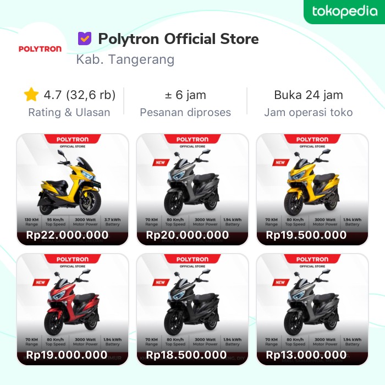Click the NEW badge on the Rp19.500.000 scooter
Screen dimensions: 385x385
tap(280, 162)
